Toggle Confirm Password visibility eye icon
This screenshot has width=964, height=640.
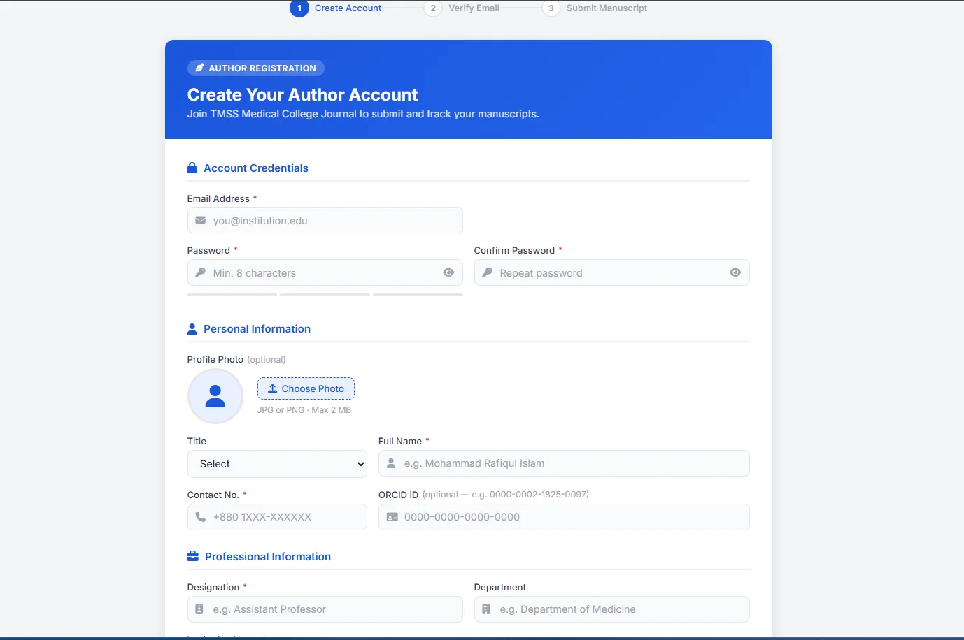pos(735,272)
